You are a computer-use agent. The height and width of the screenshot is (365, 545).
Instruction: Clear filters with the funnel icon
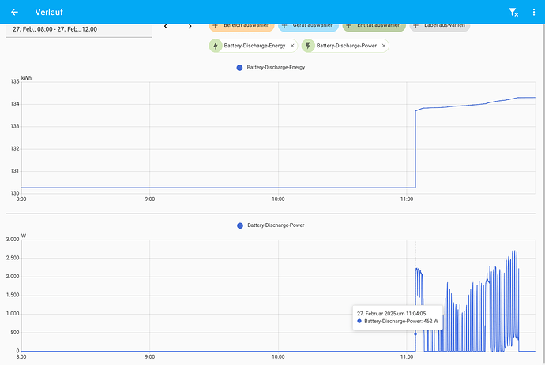[513, 12]
